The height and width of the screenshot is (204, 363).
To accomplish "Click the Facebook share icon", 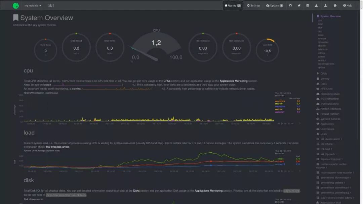I will pos(308,6).
